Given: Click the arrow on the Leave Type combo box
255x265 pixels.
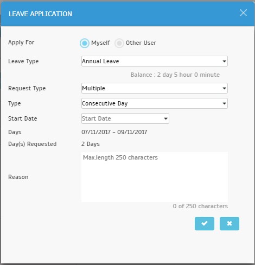Looking at the screenshot, I should [224, 61].
